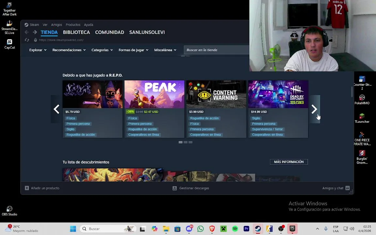The image size is (376, 235).
Task: Open the Steam logo menu
Action: 26,25
